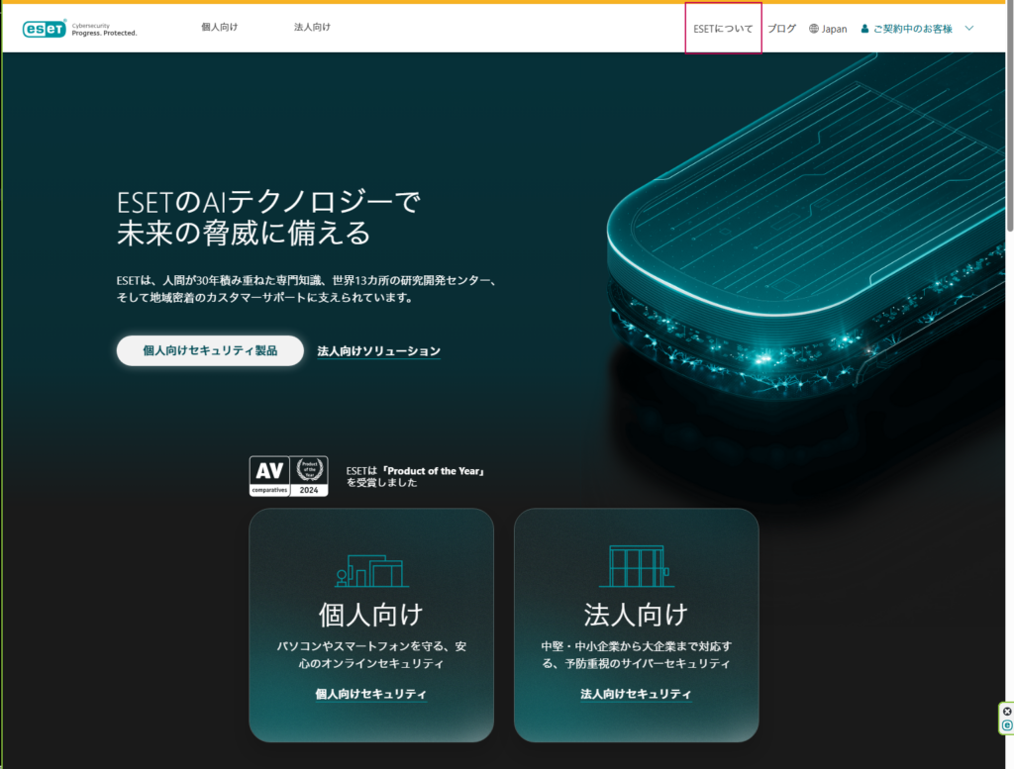
Task: Click the AV Comparatives 2024 award badge
Action: coord(288,476)
